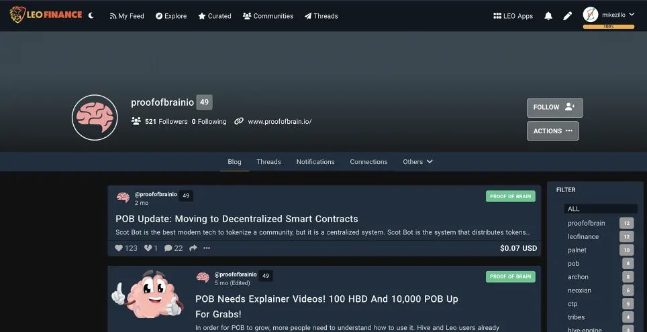Click author avatar on POB Update post
647x332 pixels.
123,197
